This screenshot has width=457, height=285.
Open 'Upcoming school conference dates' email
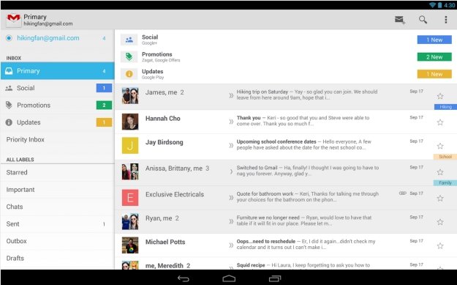click(286, 147)
